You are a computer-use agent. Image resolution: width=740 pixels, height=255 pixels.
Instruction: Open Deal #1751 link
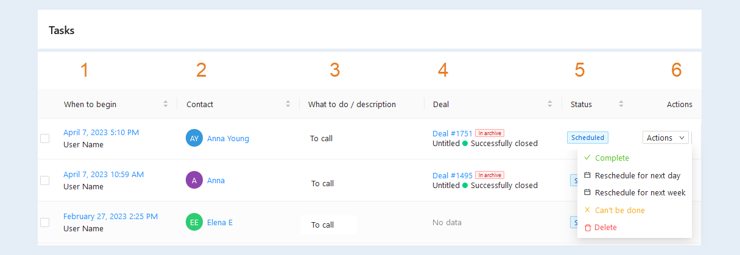click(453, 133)
